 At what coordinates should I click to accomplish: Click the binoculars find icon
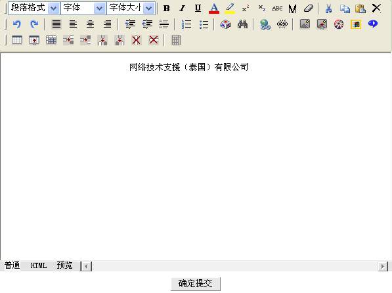[x=242, y=24]
